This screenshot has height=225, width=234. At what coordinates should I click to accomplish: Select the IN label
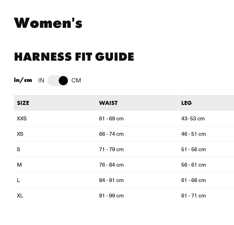(x=41, y=80)
